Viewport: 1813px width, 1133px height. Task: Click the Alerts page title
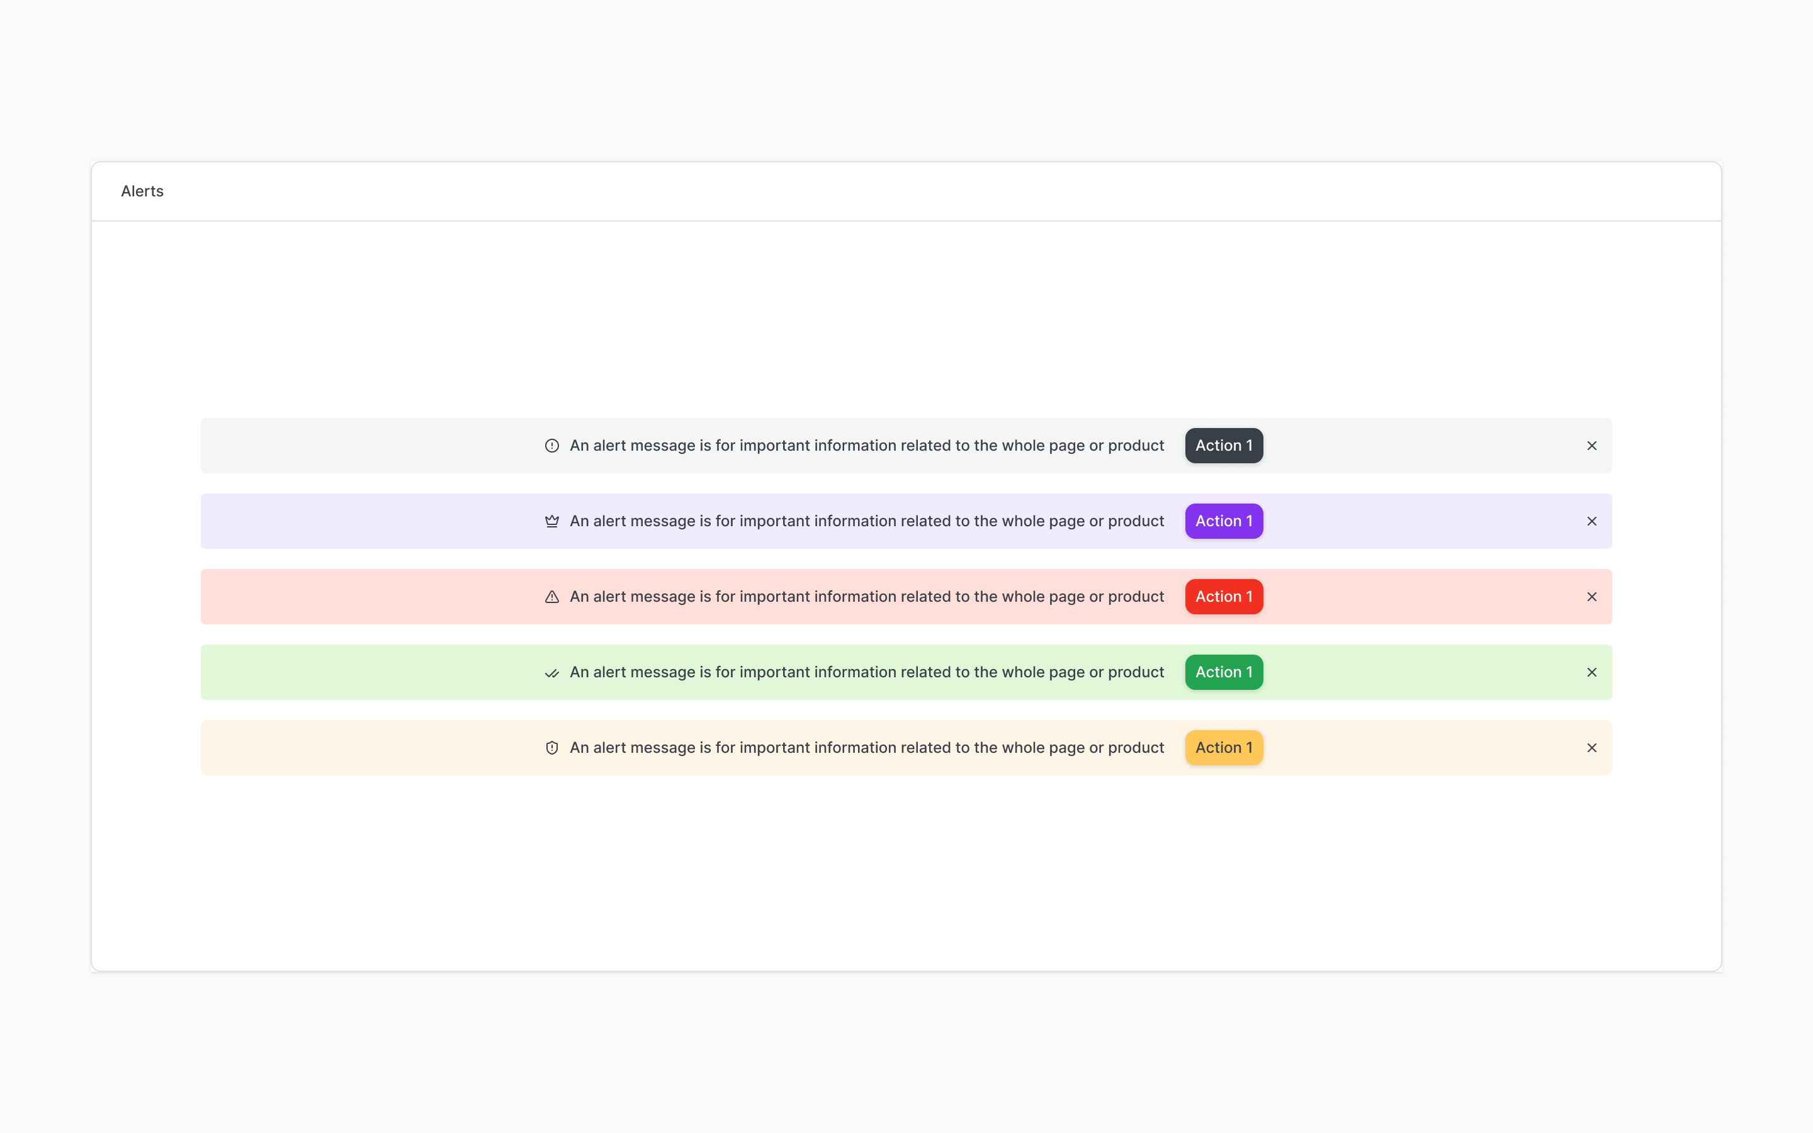pyautogui.click(x=142, y=191)
